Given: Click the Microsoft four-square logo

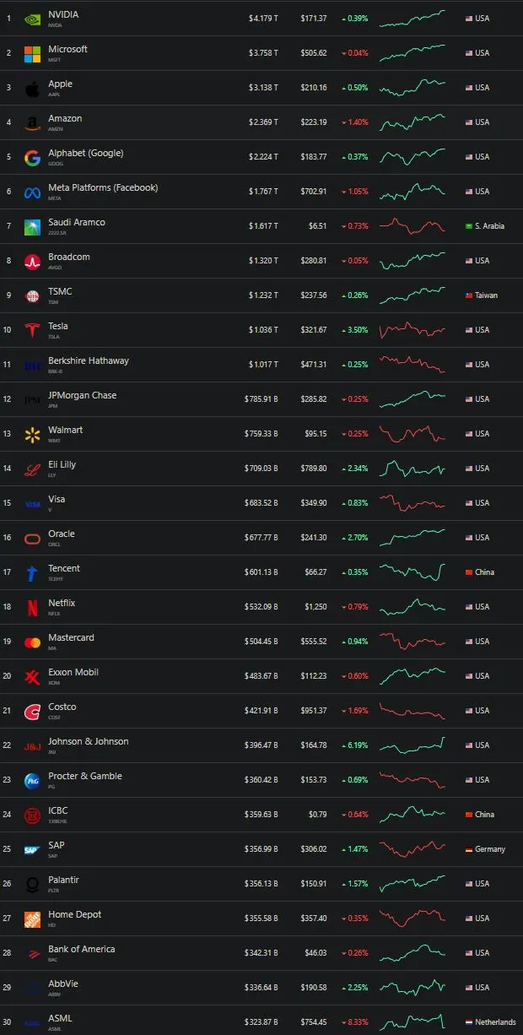Looking at the screenshot, I should pyautogui.click(x=32, y=53).
